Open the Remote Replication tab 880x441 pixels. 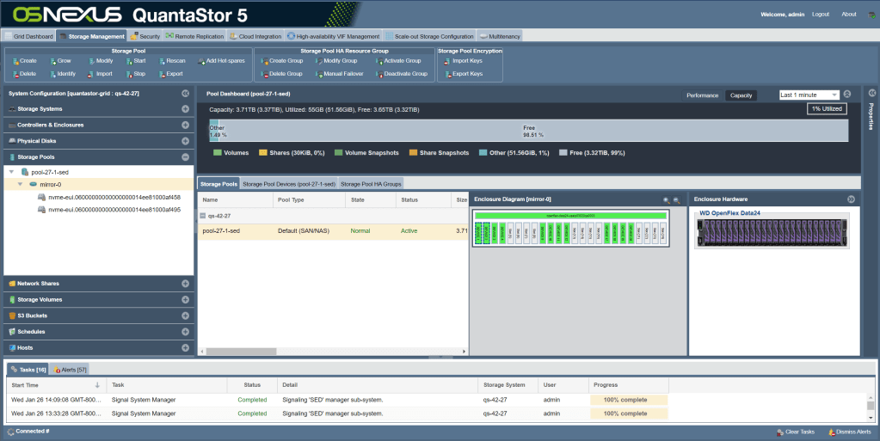click(x=194, y=36)
